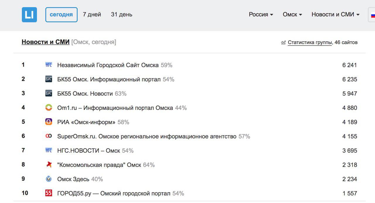The image size is (375, 203).
Task: Click the НГС favicon beside Независимый Городской Сайт
Action: pos(49,65)
